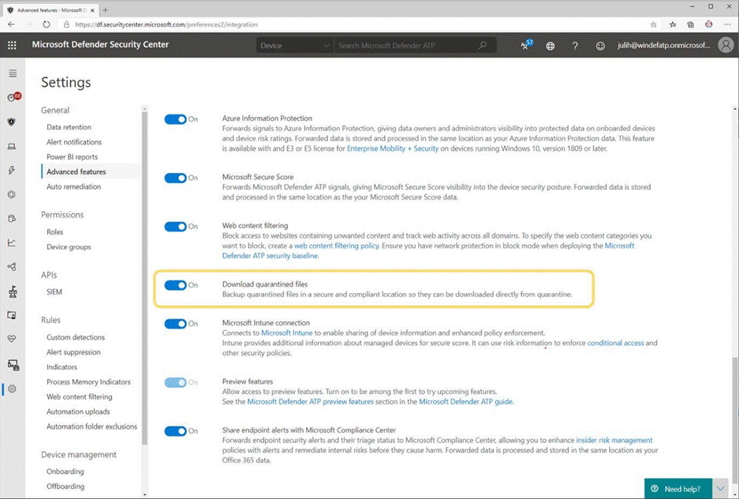The image size is (739, 499).
Task: Open the app launcher waffle icon
Action: (13, 45)
